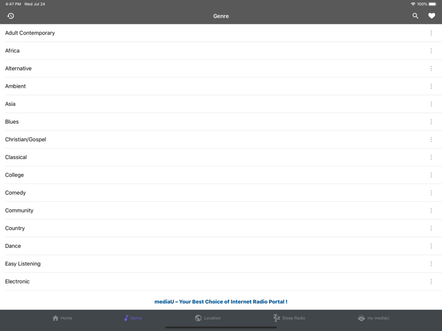This screenshot has width=442, height=331.
Task: Select the Adult Contemporary genre
Action: coord(221,33)
